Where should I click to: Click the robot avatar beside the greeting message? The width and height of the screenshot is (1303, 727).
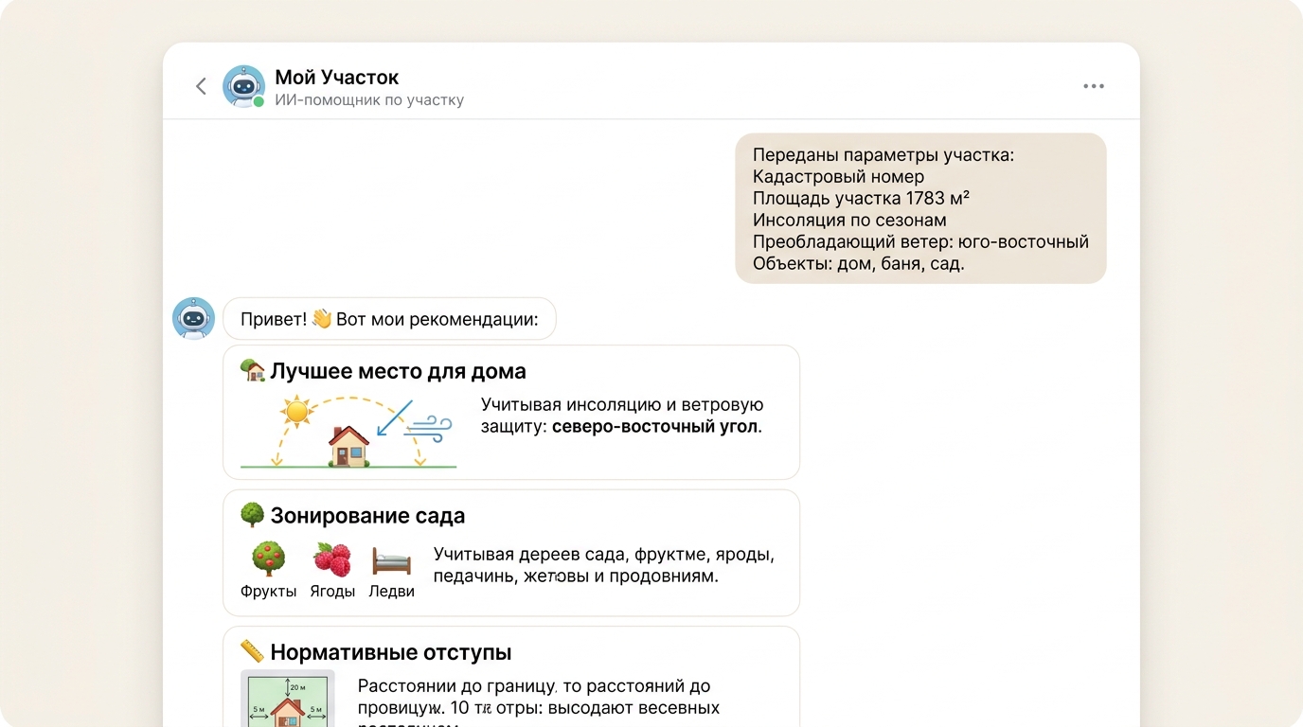point(193,318)
